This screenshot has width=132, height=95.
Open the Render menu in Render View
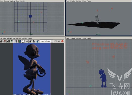[9, 38]
